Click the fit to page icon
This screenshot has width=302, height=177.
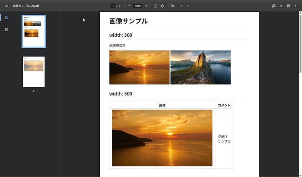click(x=156, y=6)
